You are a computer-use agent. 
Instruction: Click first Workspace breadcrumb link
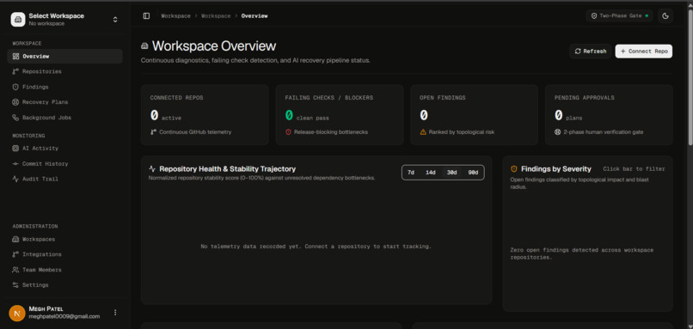(175, 16)
